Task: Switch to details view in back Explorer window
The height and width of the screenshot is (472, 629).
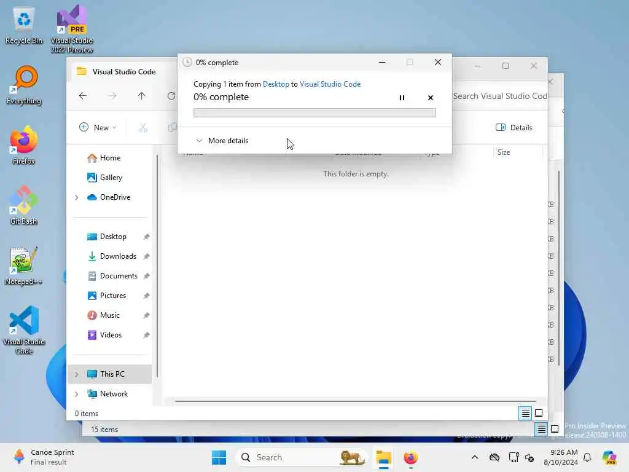Action: [x=541, y=430]
